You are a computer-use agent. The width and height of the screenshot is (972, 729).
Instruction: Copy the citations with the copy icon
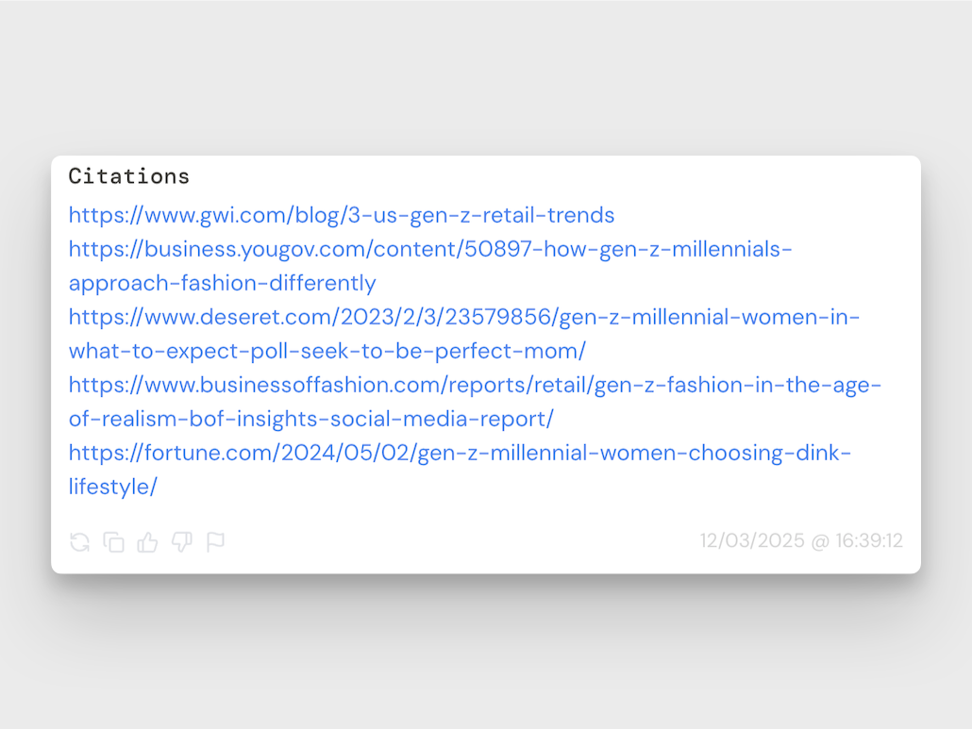click(114, 542)
